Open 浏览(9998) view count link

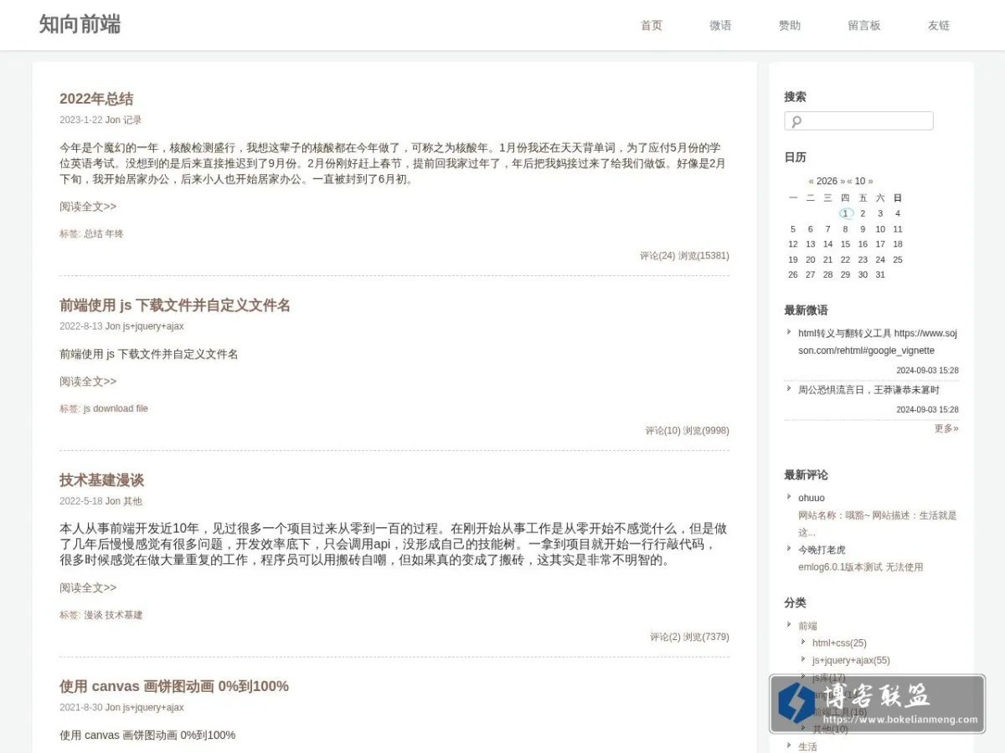[706, 431]
